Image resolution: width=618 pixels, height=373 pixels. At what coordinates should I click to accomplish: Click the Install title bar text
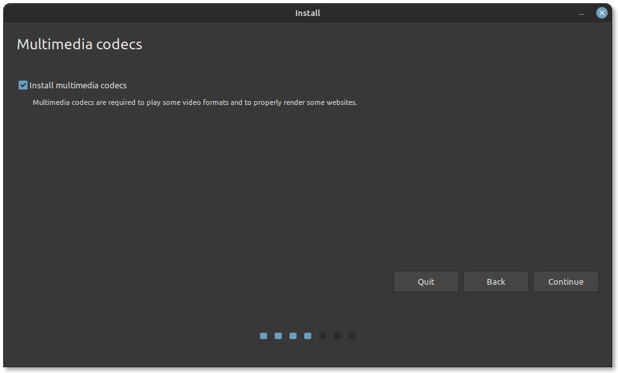307,12
